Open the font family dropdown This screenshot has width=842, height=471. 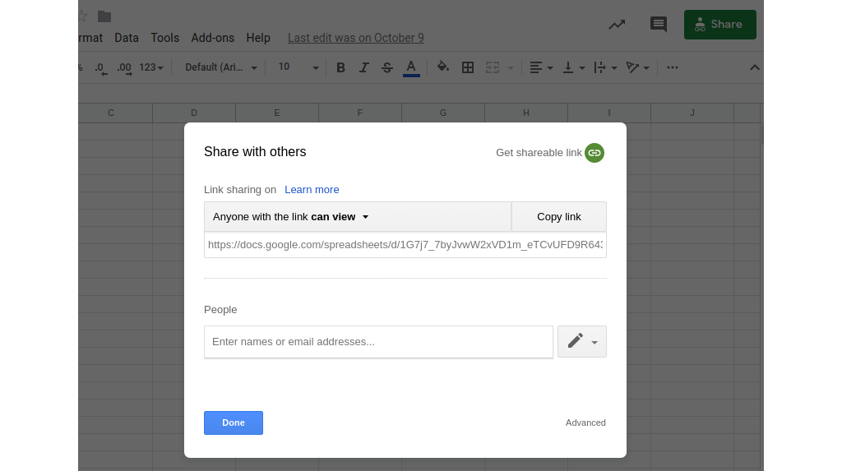click(x=220, y=67)
